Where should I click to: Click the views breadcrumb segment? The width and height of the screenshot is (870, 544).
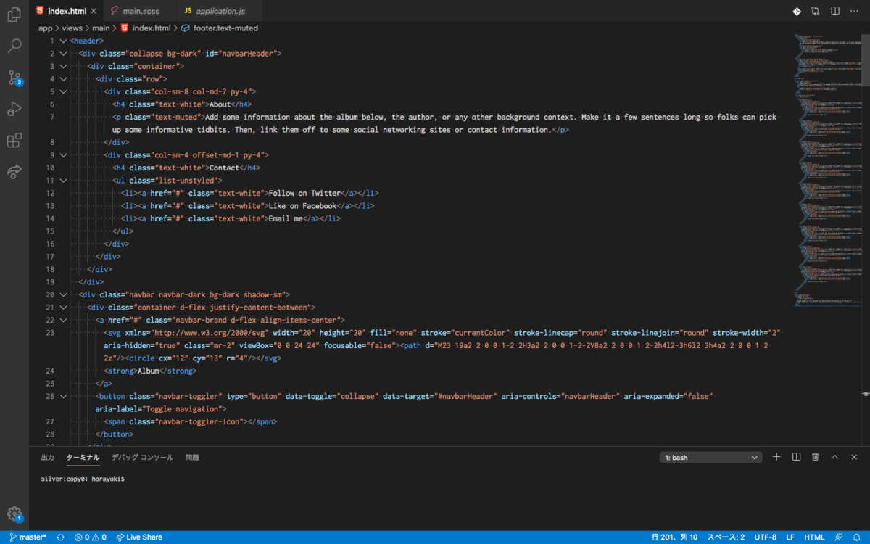[72, 28]
